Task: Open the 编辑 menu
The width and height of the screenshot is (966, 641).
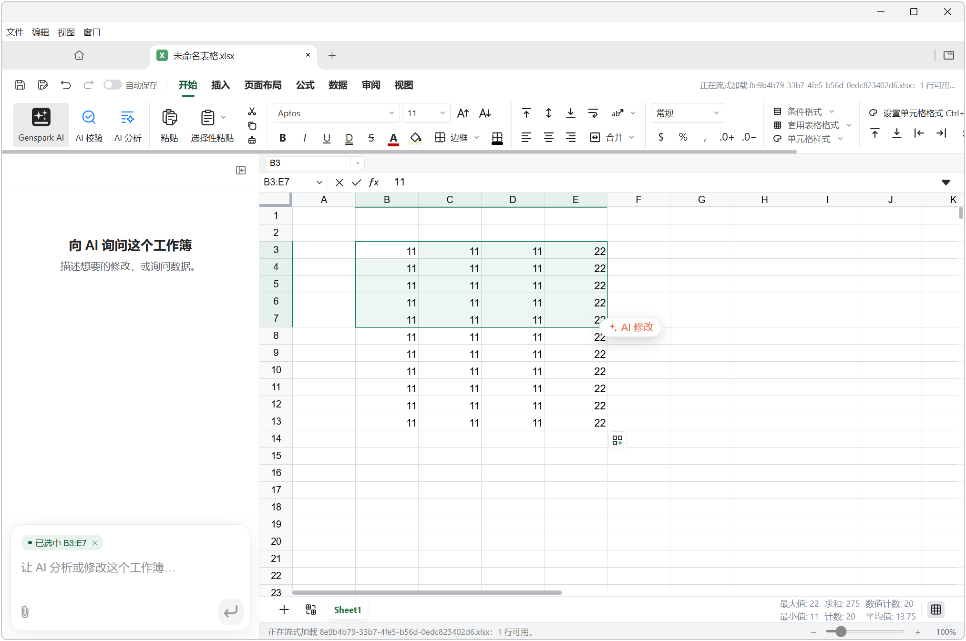Action: [41, 32]
